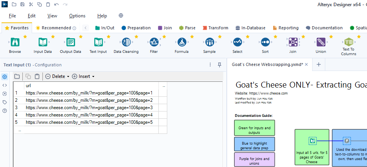Click the Text Input tool on canvas
Viewport: 367px width, 167px height.
[x=313, y=141]
